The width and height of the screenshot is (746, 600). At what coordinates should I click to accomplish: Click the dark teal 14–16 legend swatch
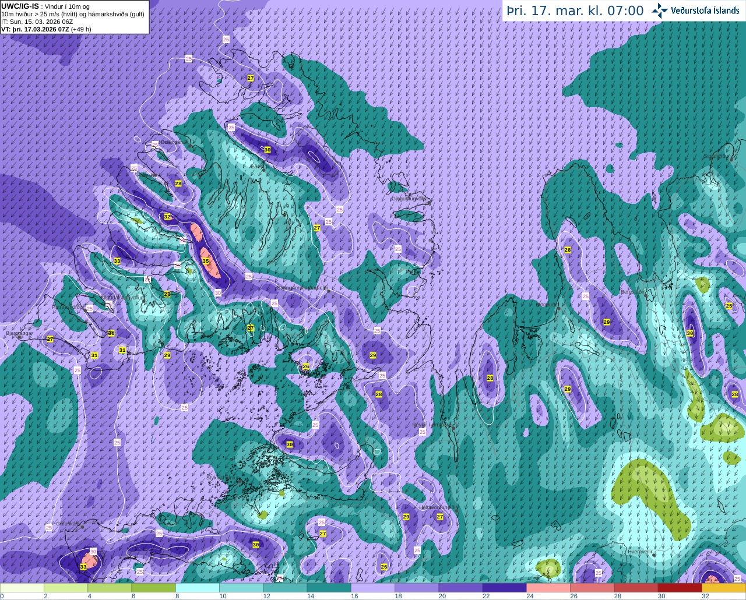pos(329,587)
